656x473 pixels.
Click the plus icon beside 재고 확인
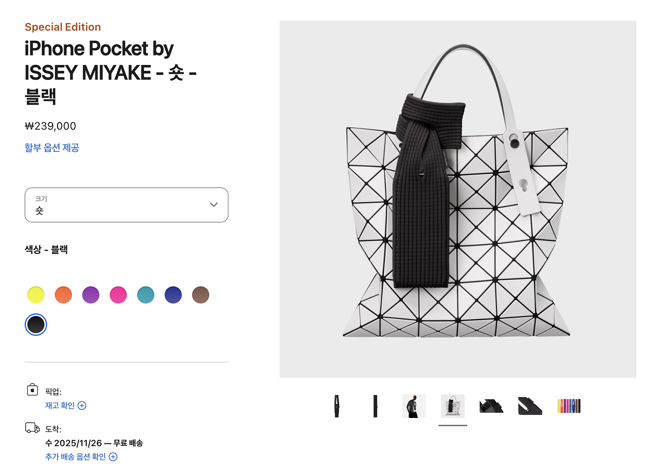(x=82, y=406)
